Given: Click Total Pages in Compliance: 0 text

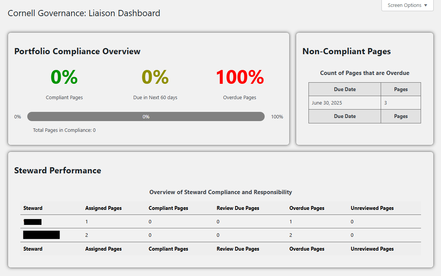Looking at the screenshot, I should pyautogui.click(x=64, y=130).
